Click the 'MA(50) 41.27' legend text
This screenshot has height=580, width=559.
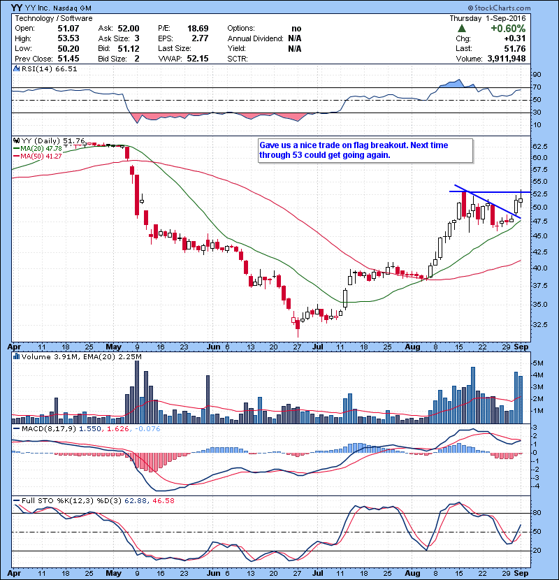pyautogui.click(x=41, y=157)
